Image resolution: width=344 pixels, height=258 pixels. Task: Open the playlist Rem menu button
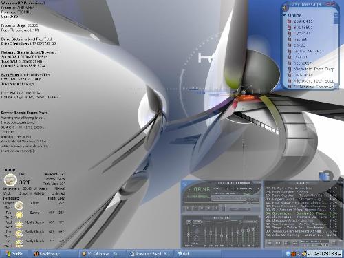tap(279, 243)
